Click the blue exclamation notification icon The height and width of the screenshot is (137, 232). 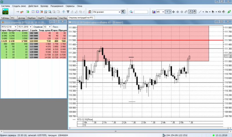point(64,12)
